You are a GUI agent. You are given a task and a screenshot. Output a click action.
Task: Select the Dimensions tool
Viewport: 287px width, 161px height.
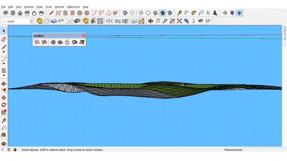point(187,13)
